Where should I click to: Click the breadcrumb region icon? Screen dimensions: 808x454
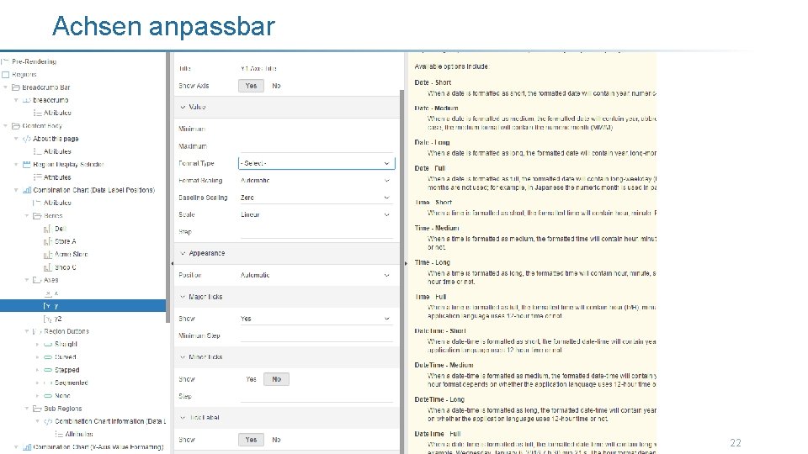(27, 100)
